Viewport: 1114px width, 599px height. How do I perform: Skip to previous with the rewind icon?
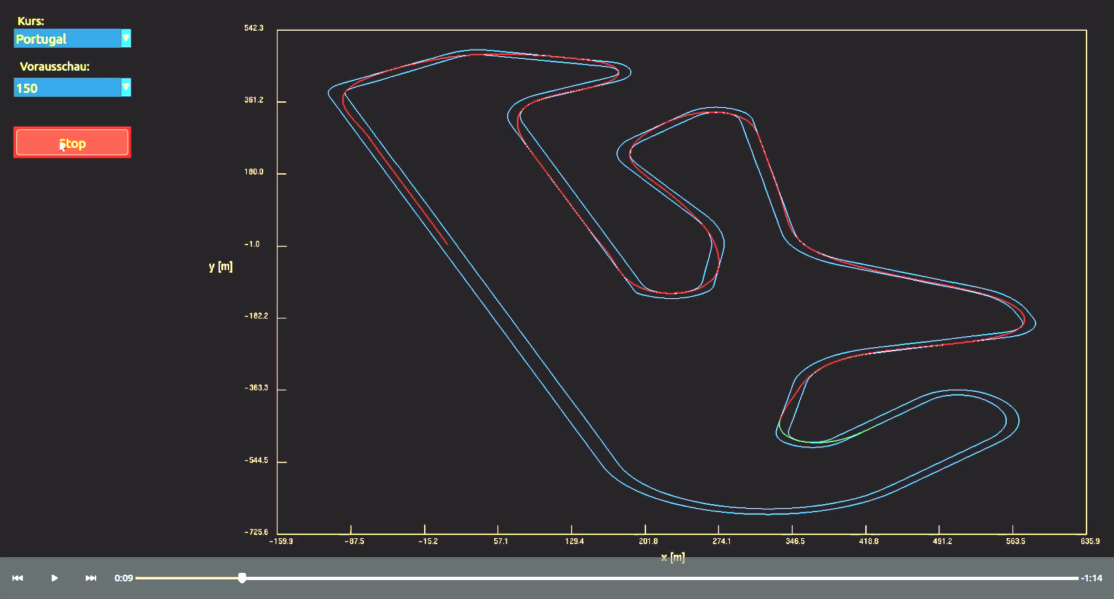point(18,578)
